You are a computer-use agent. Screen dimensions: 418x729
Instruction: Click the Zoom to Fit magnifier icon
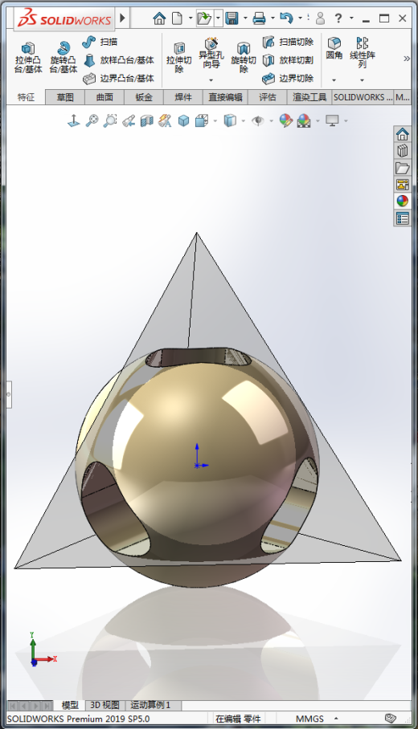92,121
